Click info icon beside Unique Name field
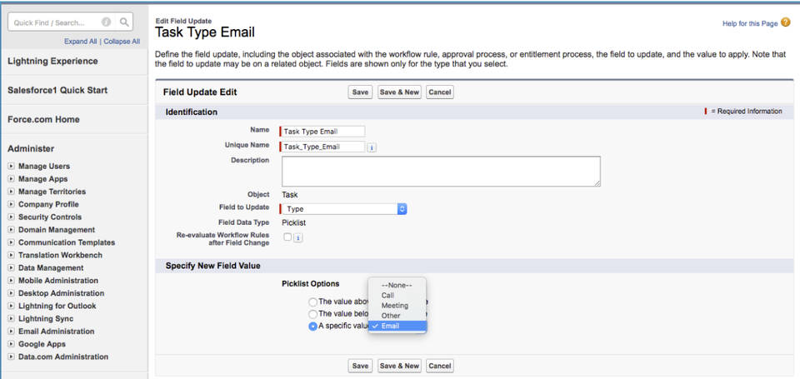 pyautogui.click(x=371, y=147)
